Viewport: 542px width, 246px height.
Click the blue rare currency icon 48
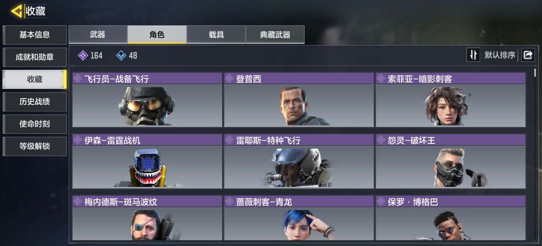coord(121,55)
